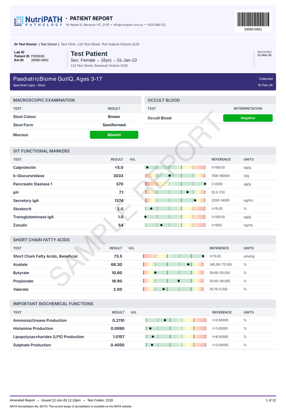Image resolution: width=286 pixels, height=414 pixels.
Task: Click the Acetate result 68.30
Action: point(117,264)
